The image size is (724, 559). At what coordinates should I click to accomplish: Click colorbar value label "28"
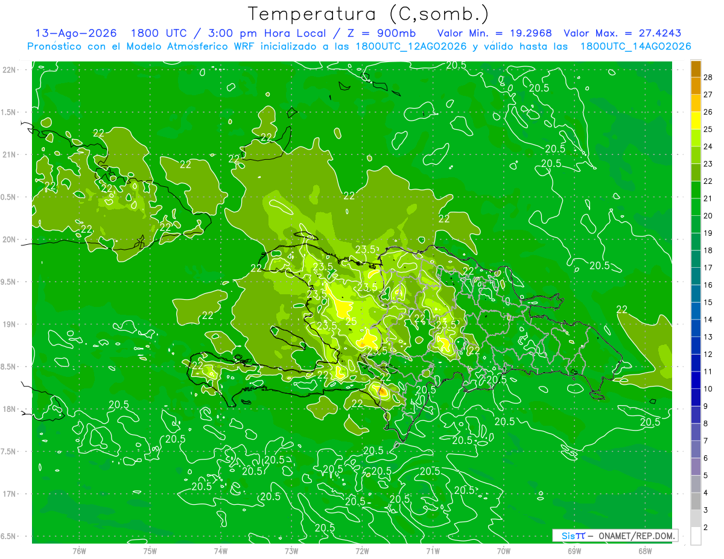709,76
